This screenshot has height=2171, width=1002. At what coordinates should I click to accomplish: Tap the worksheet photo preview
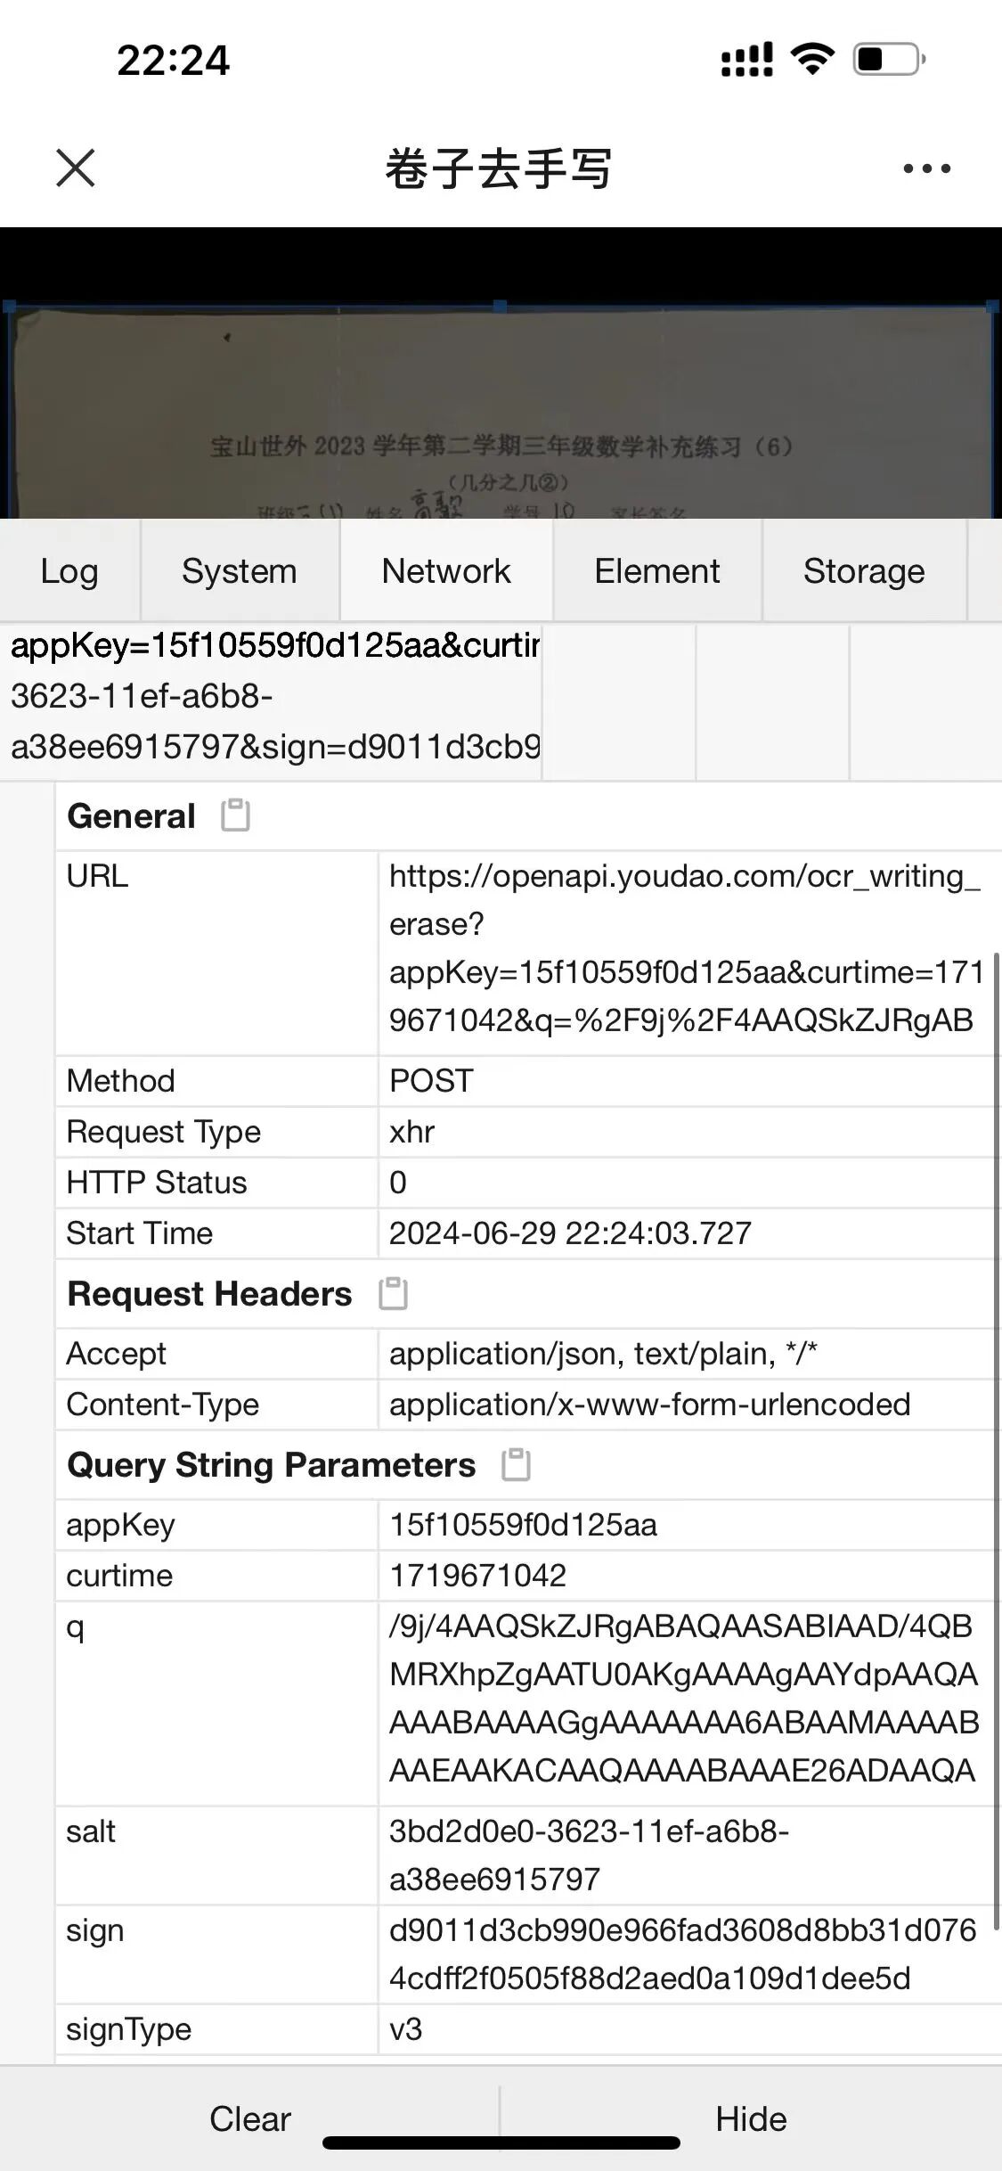501,410
